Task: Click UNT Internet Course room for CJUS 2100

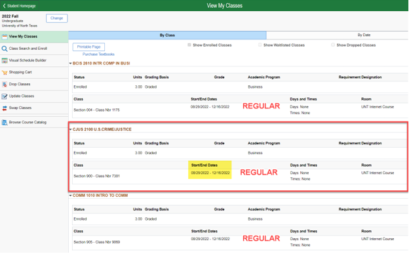Action: tap(378, 173)
